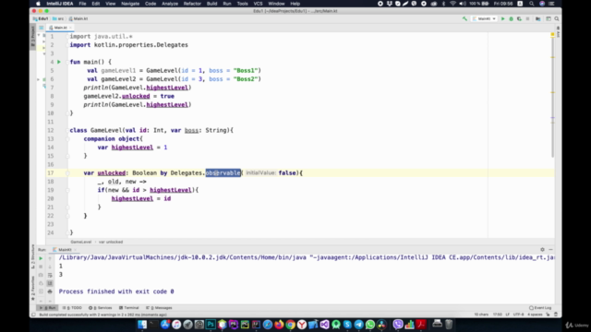This screenshot has width=591, height=332.
Task: Open Photoshop from the Dock
Action: (211, 324)
